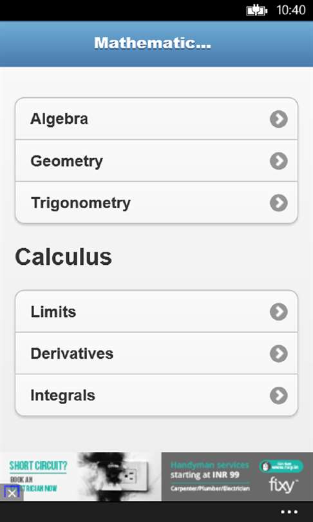The image size is (313, 522).
Task: Open the Limits section
Action: 156,312
